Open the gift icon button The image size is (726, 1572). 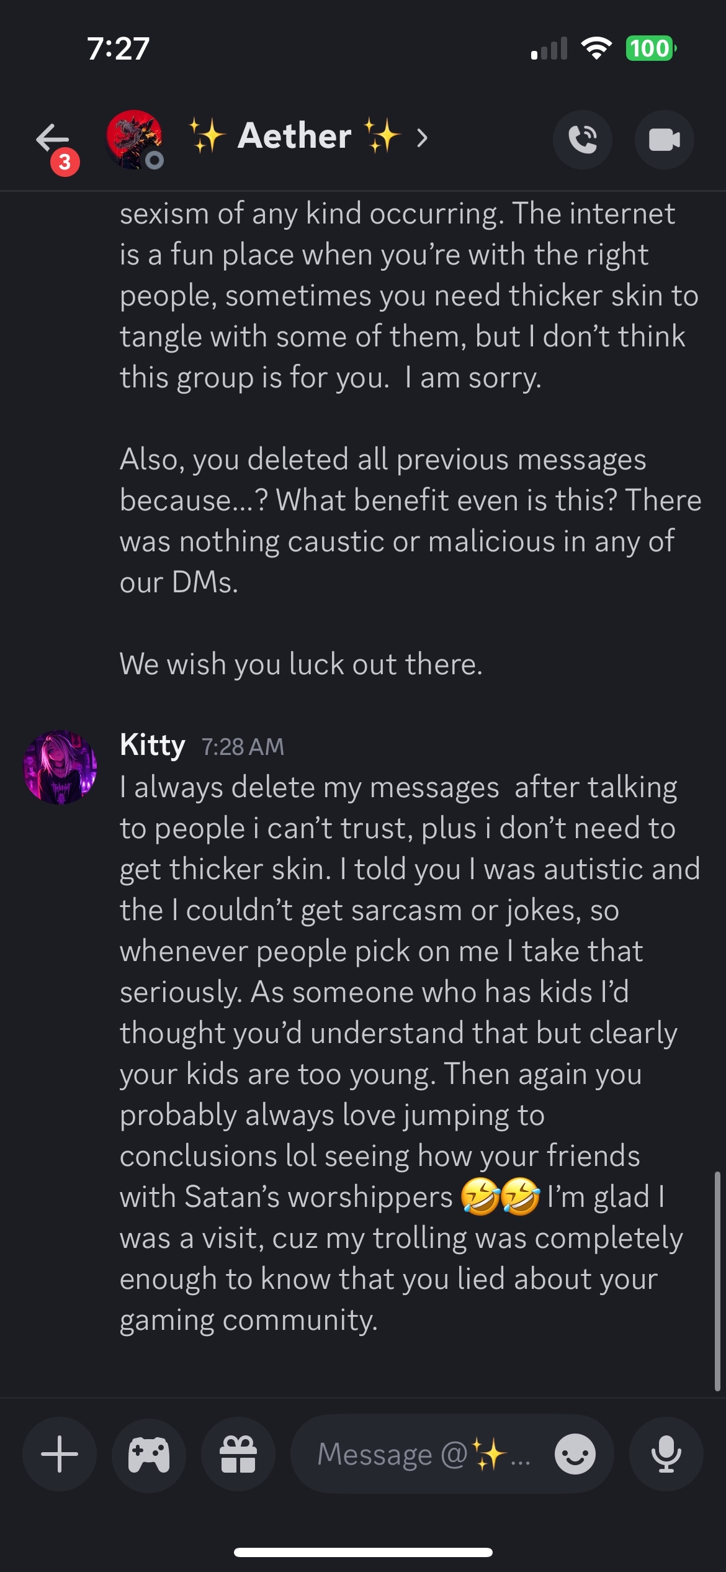click(238, 1454)
